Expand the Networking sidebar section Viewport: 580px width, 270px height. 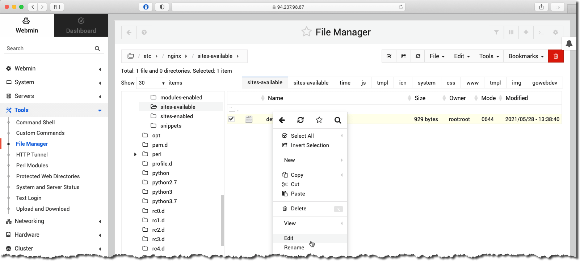point(54,221)
